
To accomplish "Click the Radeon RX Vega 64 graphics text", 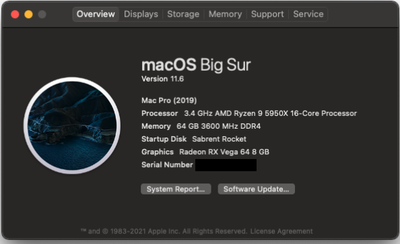I will pyautogui.click(x=224, y=152).
